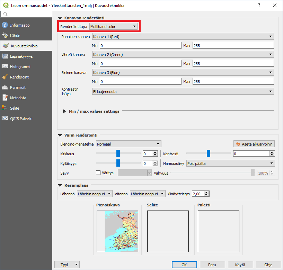
Task: Open the Renderöintitapa dropdown
Action: [113, 27]
